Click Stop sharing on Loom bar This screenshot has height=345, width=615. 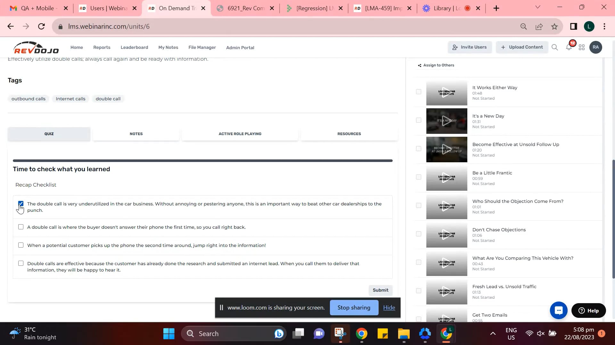pyautogui.click(x=354, y=308)
